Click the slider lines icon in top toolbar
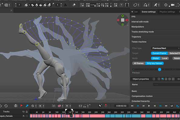 click(x=82, y=5)
